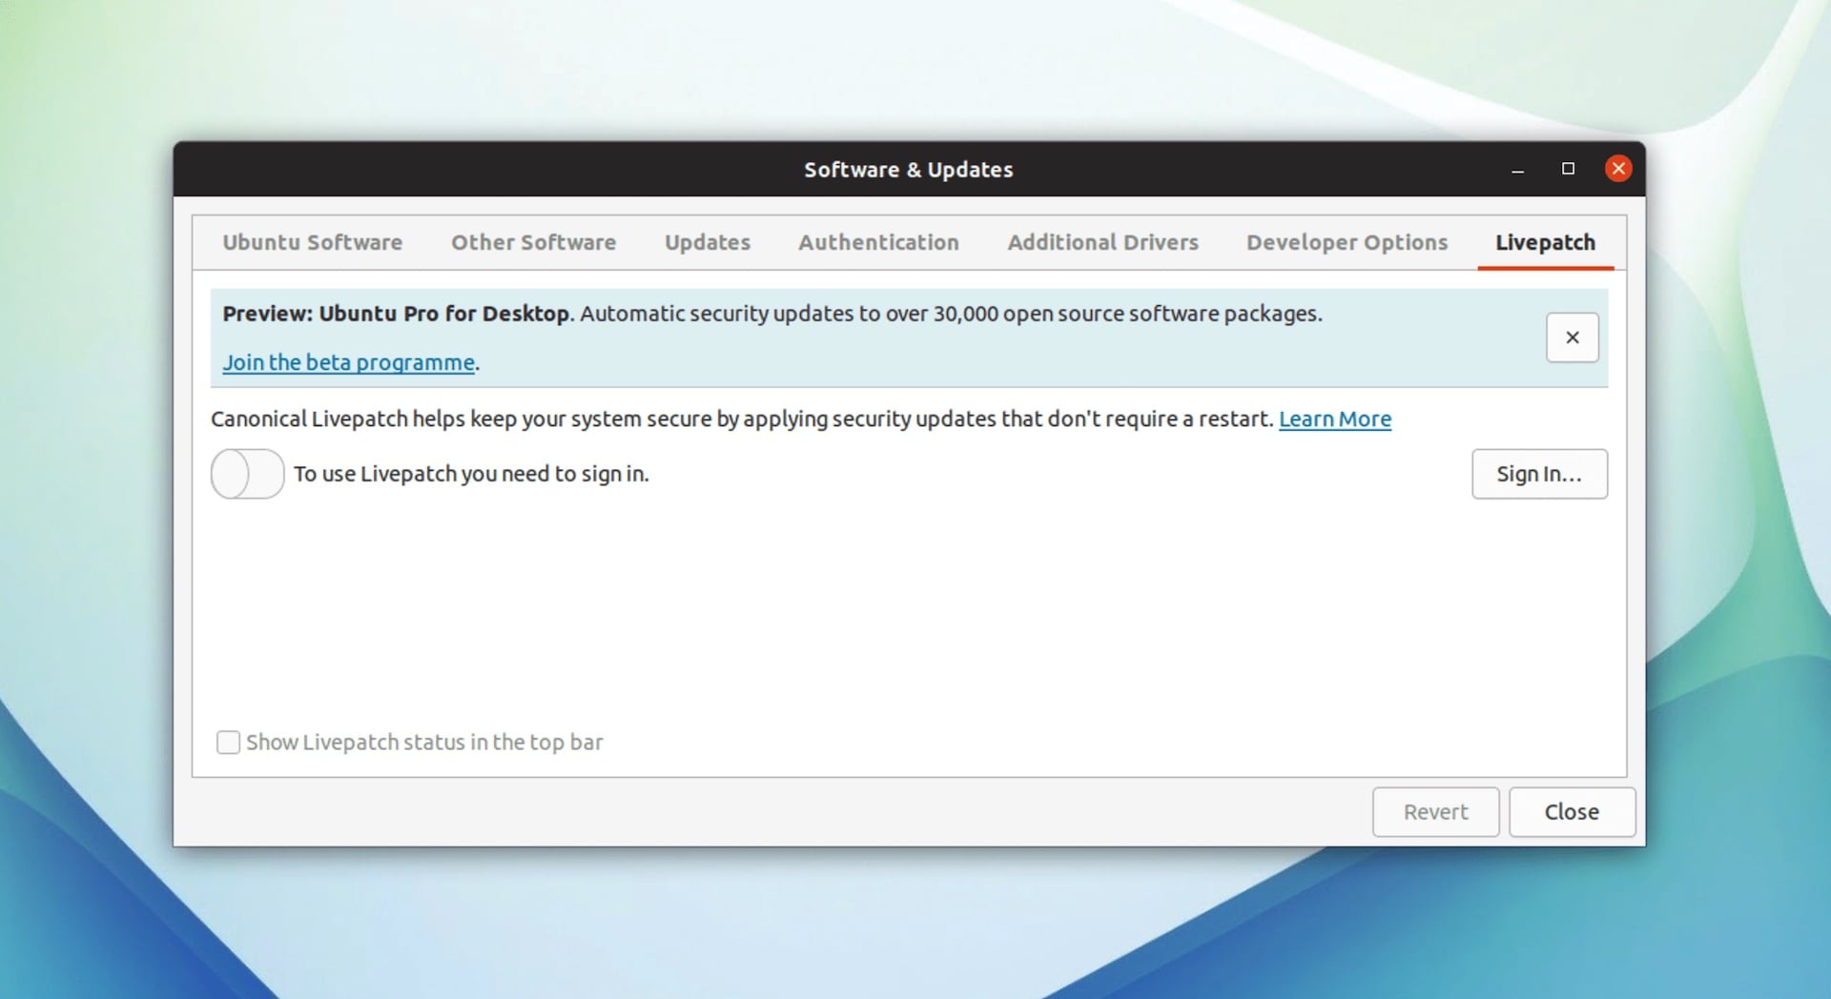Go to the Updates tab
Image resolution: width=1831 pixels, height=999 pixels.
click(708, 242)
